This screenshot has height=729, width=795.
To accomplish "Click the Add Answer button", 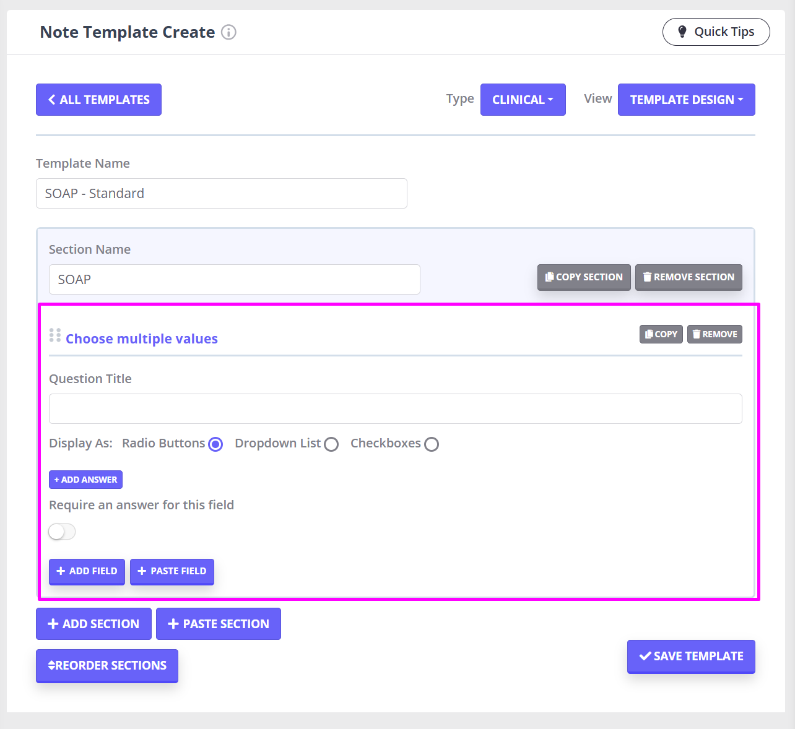I will 85,479.
